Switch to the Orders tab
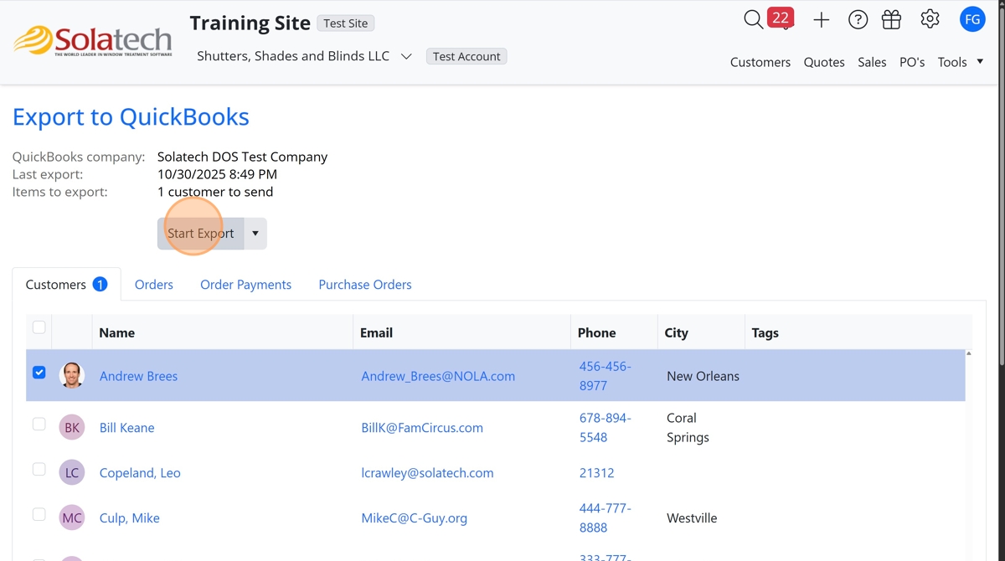Viewport: 1005px width, 561px height. [x=154, y=285]
